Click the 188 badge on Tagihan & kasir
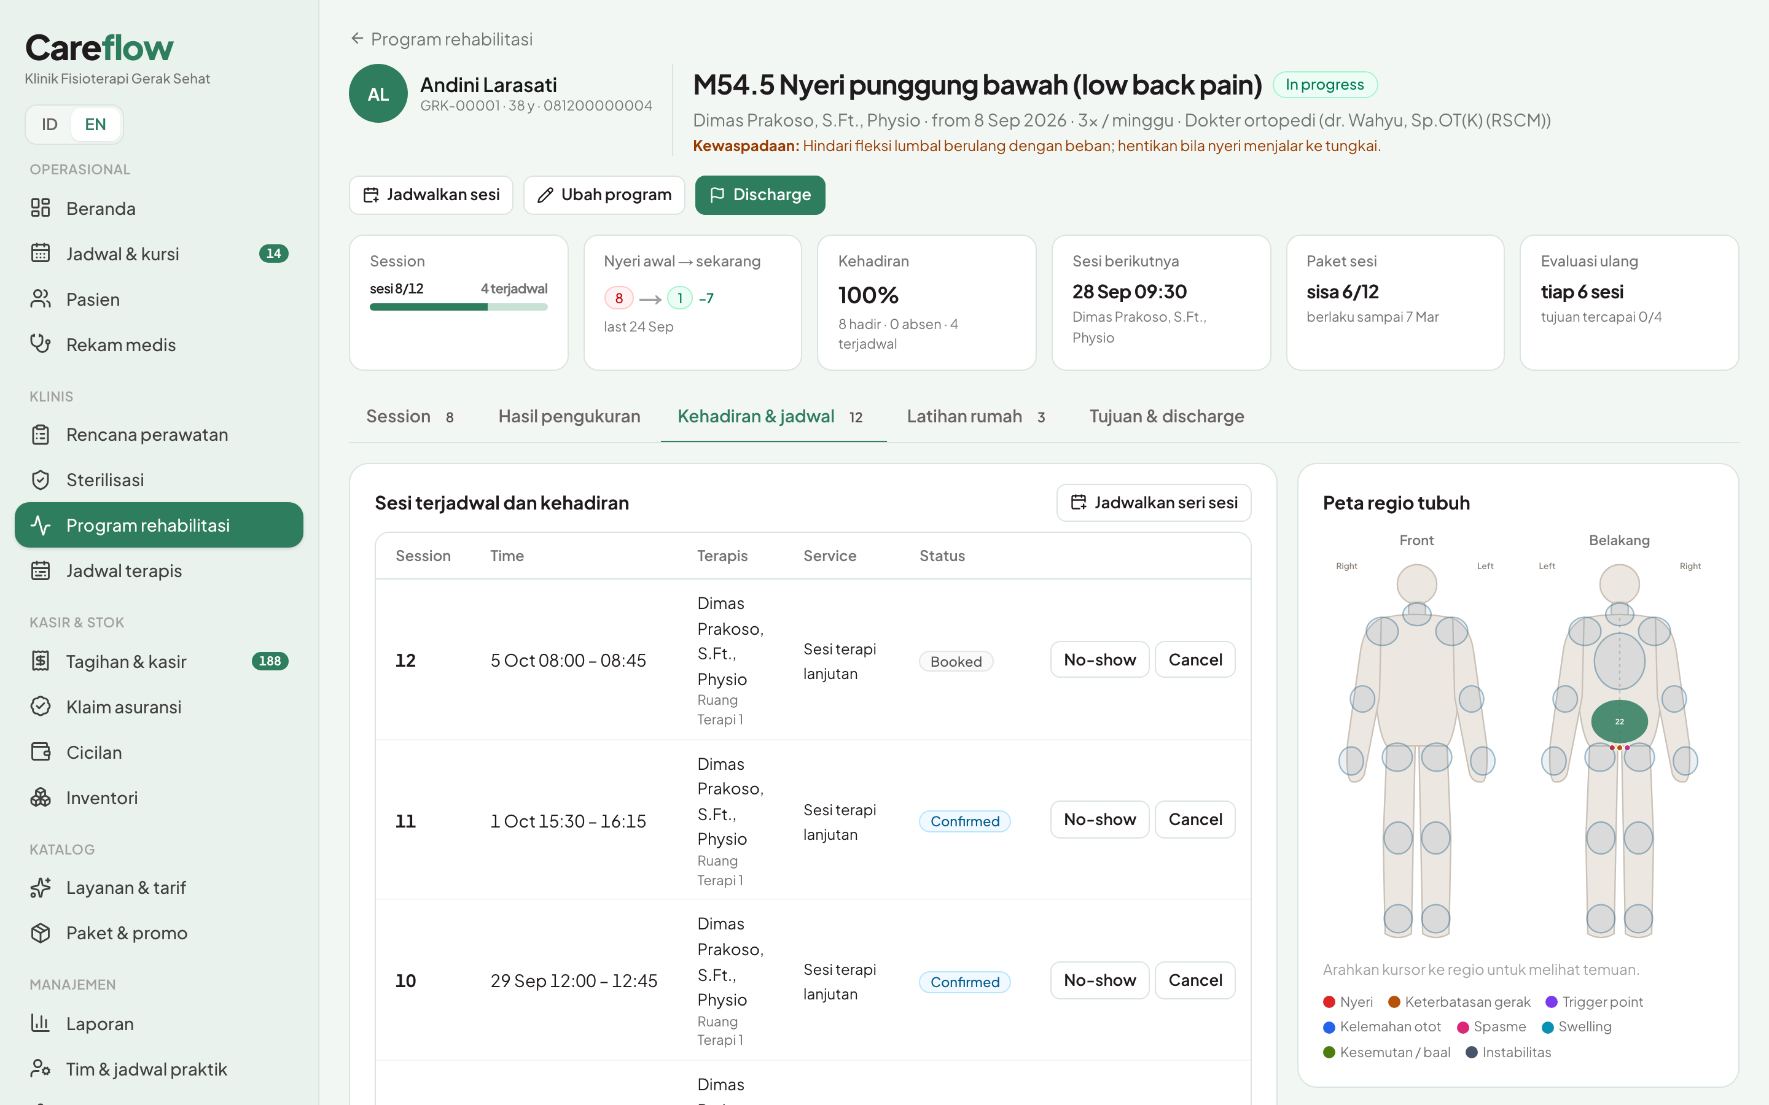The image size is (1769, 1105). point(270,661)
